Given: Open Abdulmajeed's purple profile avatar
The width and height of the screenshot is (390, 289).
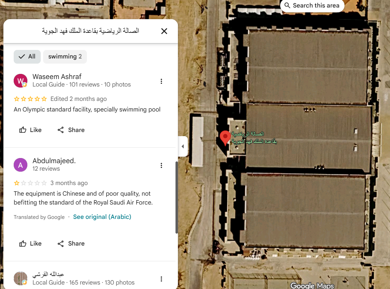Looking at the screenshot, I should pos(21,165).
